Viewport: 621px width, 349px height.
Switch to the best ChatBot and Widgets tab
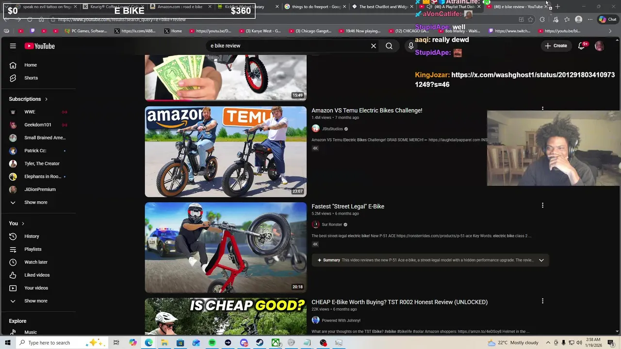pos(382,7)
